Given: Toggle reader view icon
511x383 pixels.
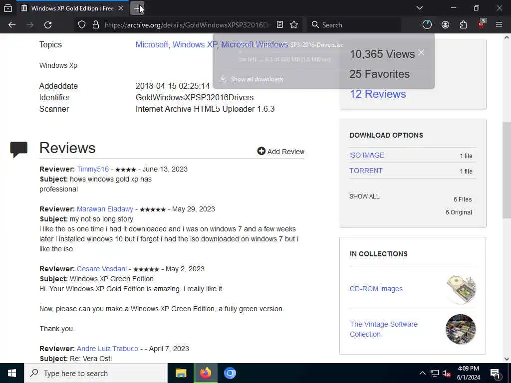Looking at the screenshot, I should (279, 25).
